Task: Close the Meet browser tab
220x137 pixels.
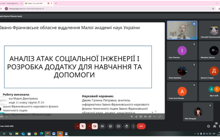Action: click(x=51, y=3)
